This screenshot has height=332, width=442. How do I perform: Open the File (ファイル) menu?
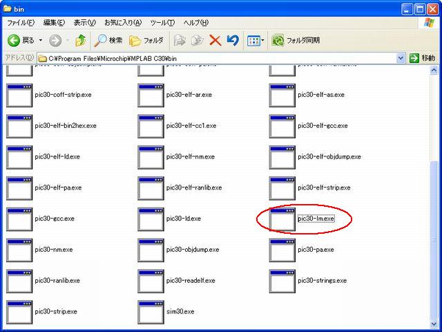click(x=21, y=23)
